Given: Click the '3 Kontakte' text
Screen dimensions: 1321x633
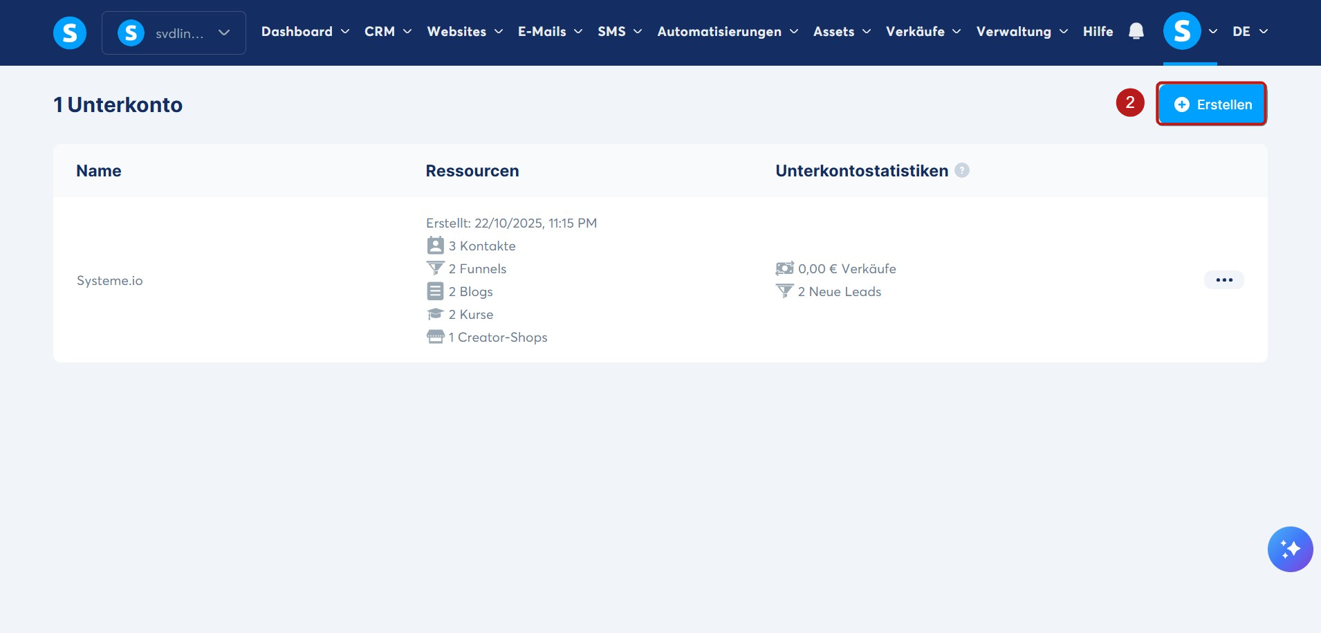Looking at the screenshot, I should pyautogui.click(x=482, y=246).
